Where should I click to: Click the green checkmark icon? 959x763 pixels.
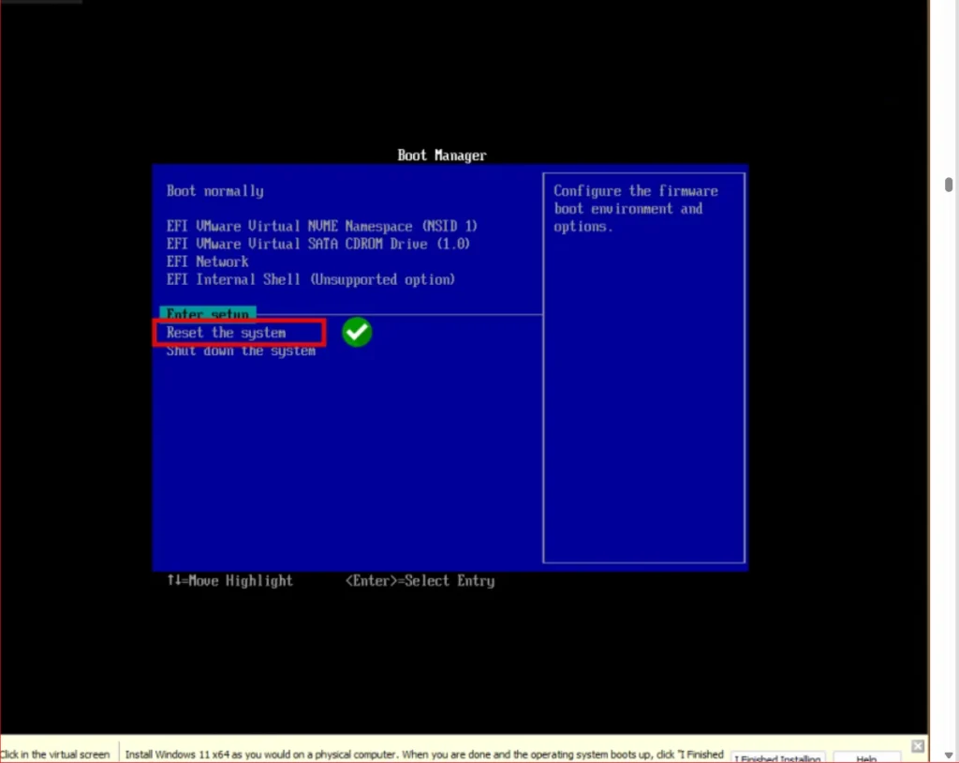click(x=357, y=333)
